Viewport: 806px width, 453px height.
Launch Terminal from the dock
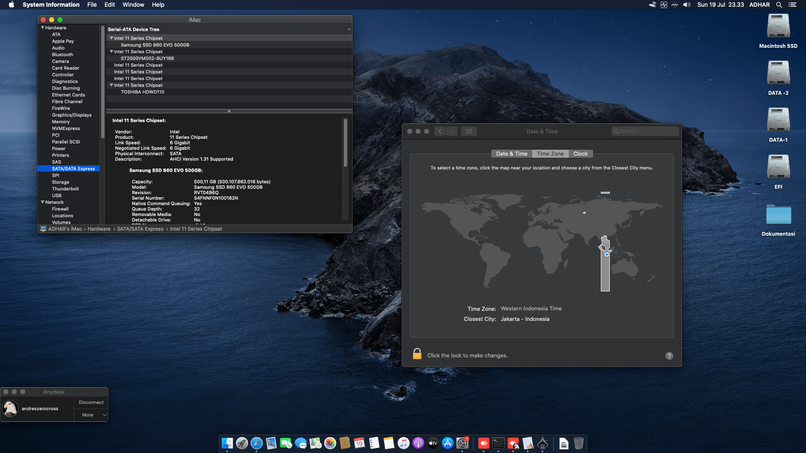point(498,443)
